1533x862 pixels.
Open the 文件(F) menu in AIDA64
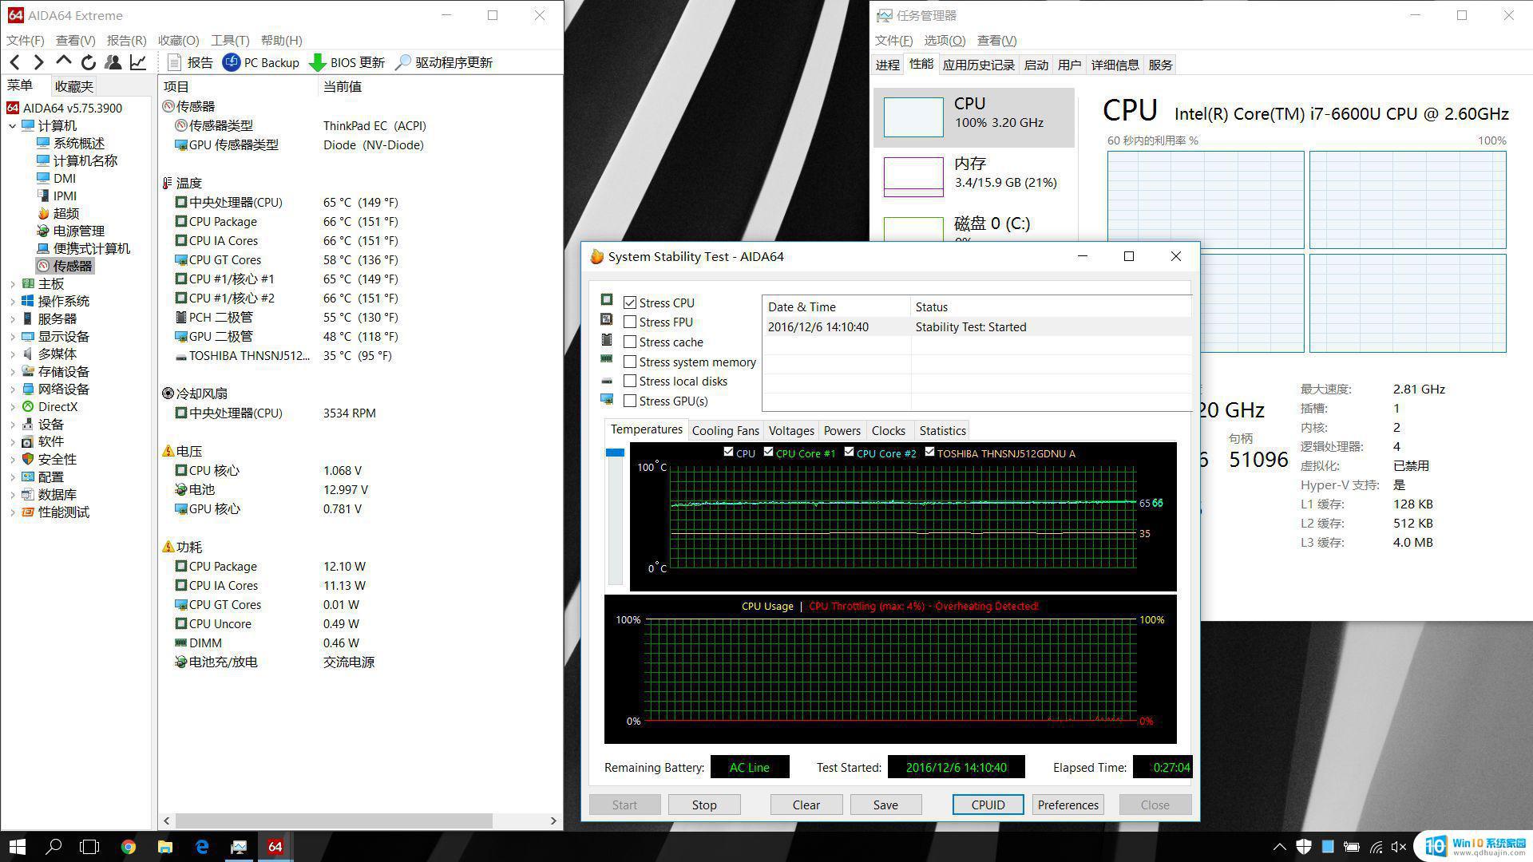[x=25, y=40]
